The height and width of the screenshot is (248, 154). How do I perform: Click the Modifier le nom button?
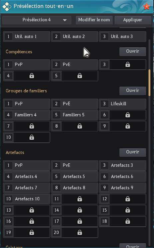click(94, 20)
